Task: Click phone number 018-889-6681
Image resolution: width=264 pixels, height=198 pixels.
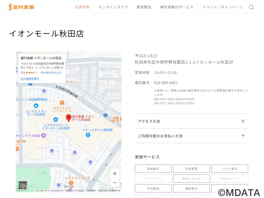Action: pos(166,83)
